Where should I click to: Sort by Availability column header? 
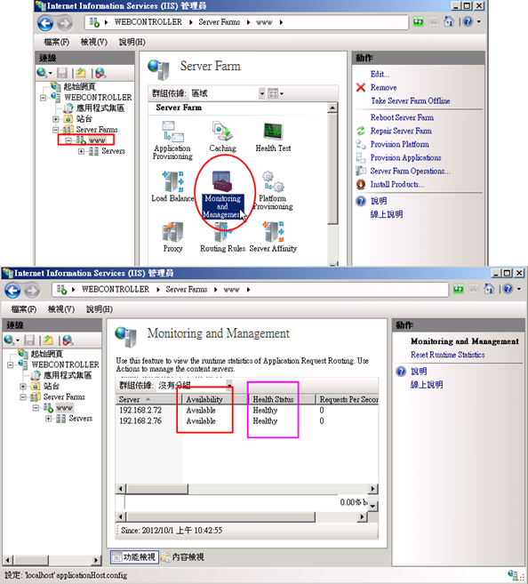[x=215, y=400]
